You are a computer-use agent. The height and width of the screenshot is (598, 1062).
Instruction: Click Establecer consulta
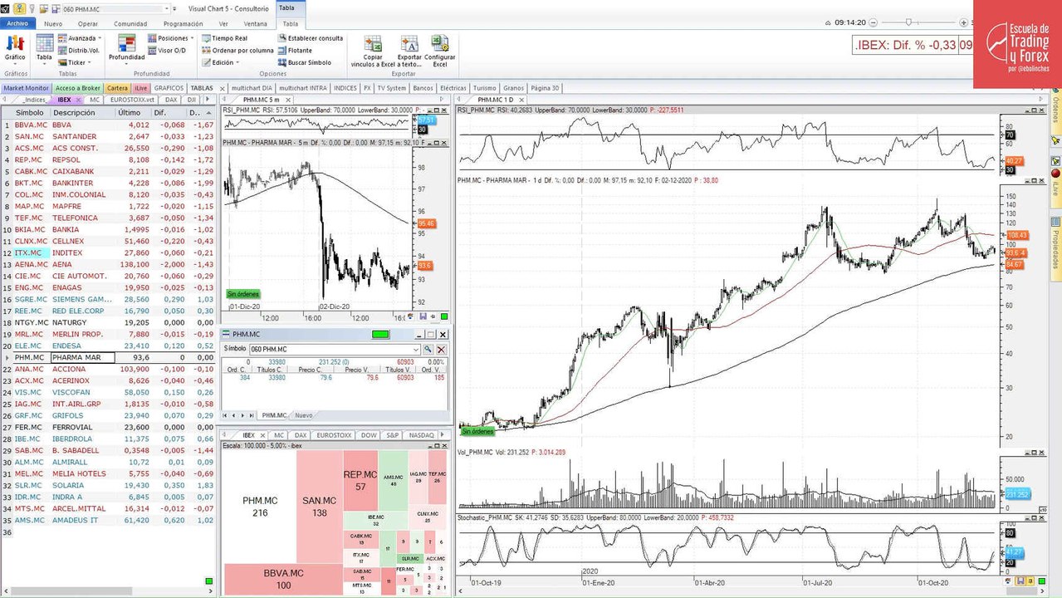(310, 38)
